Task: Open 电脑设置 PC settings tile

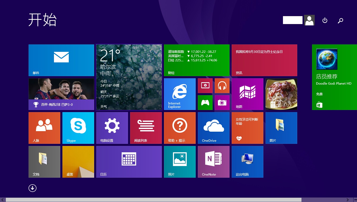Action: pos(112,128)
